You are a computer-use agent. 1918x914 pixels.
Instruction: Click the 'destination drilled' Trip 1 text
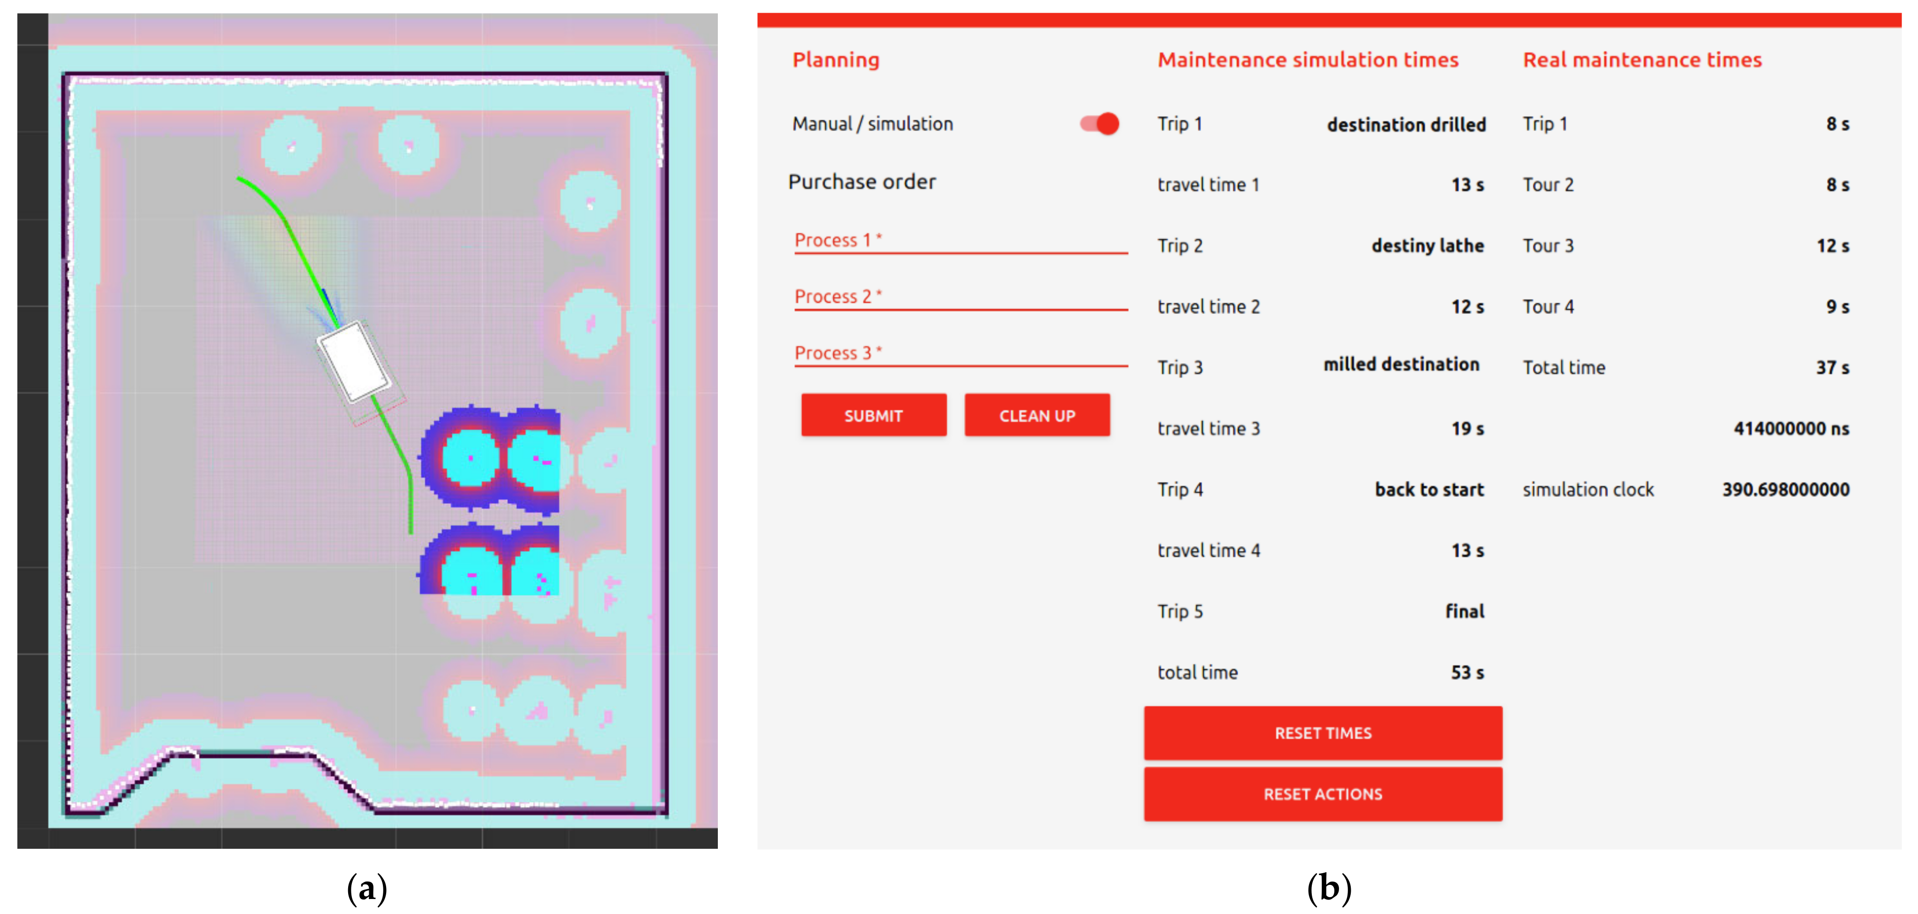1406,124
